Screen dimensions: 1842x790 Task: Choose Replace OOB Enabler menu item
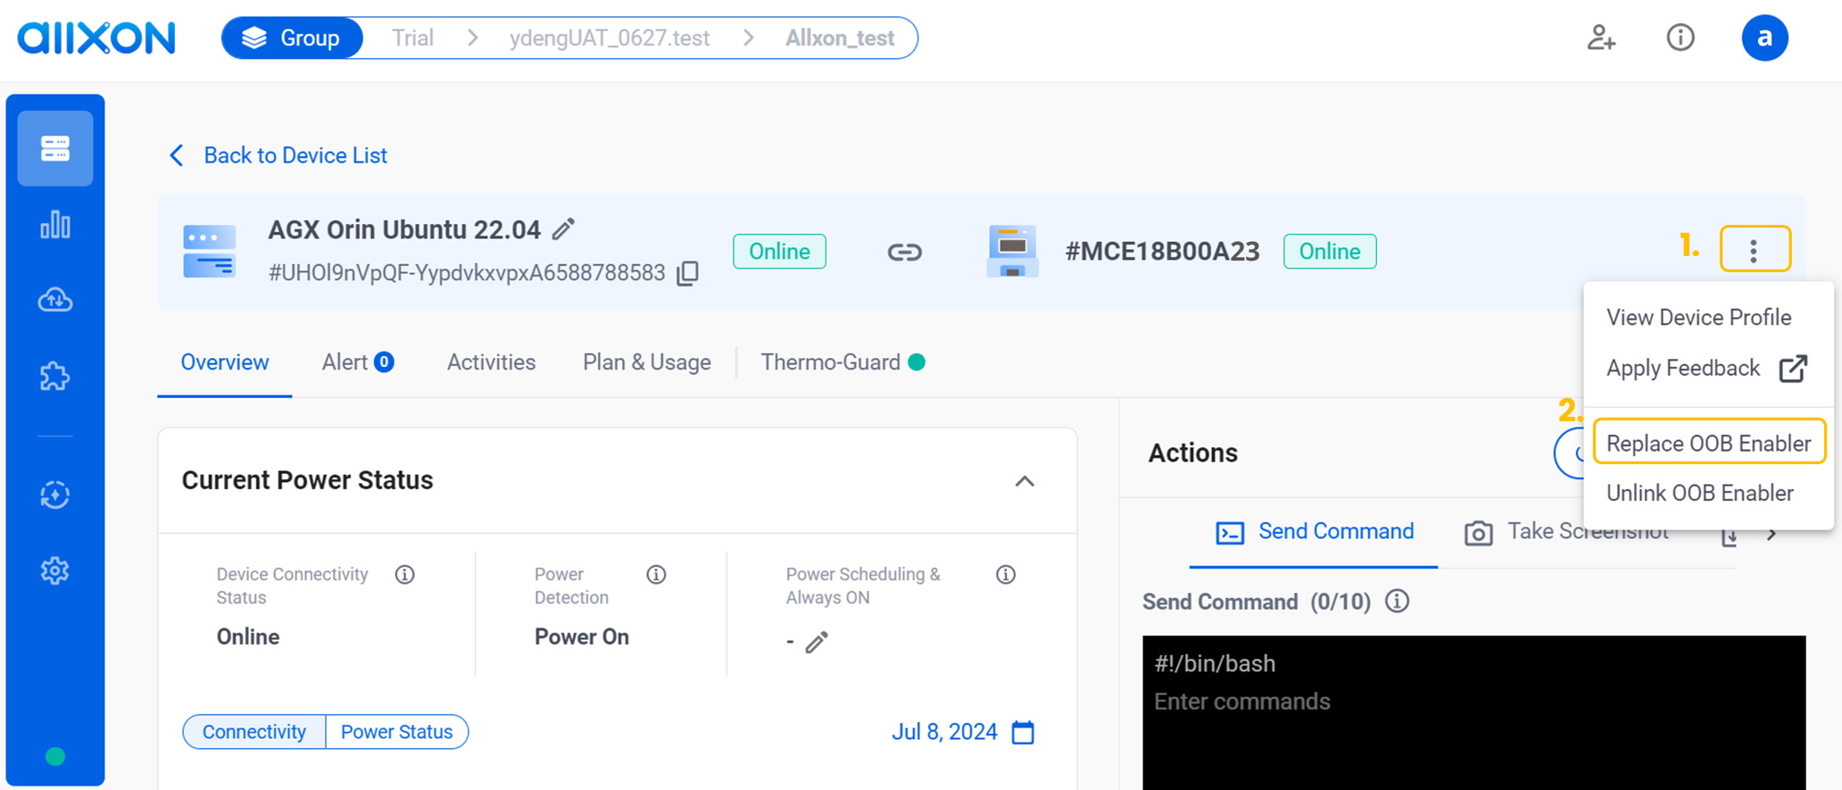pyautogui.click(x=1708, y=443)
